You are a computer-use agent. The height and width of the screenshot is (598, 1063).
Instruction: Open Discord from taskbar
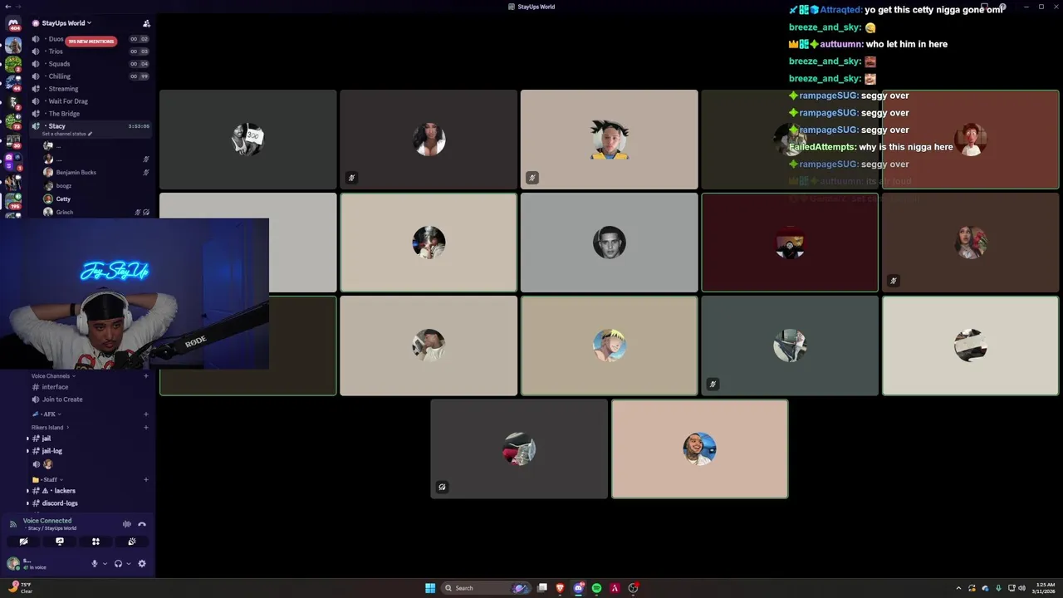click(x=579, y=588)
